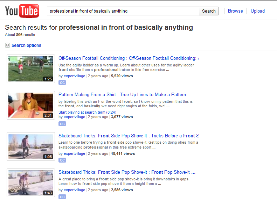Click CC icon under the 2,586 views video
The height and width of the screenshot is (201, 277).
(62, 197)
